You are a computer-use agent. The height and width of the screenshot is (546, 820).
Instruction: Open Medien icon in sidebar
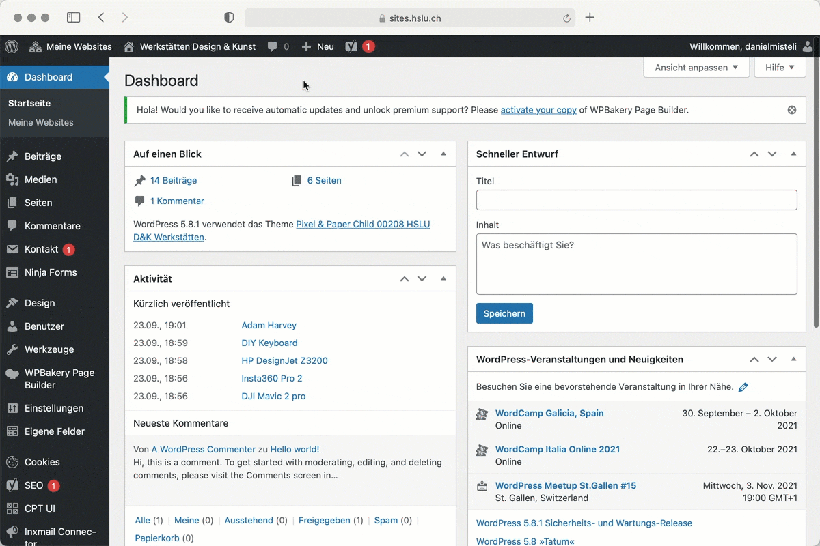click(x=12, y=179)
